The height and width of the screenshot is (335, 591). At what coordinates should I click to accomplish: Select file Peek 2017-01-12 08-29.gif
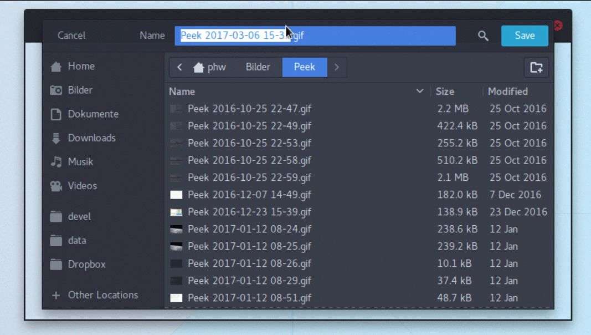pyautogui.click(x=249, y=281)
